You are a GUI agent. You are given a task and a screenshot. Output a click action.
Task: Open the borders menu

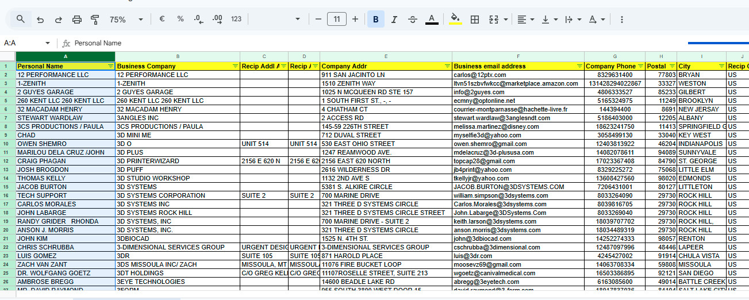click(x=475, y=20)
